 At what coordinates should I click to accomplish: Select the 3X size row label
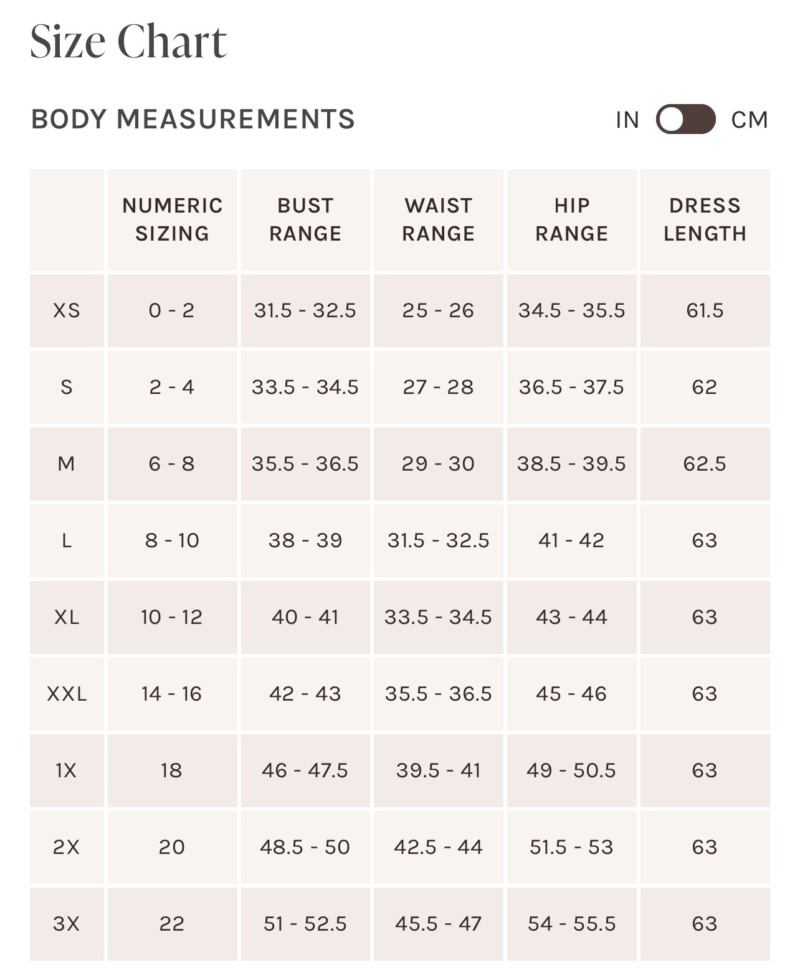(67, 924)
